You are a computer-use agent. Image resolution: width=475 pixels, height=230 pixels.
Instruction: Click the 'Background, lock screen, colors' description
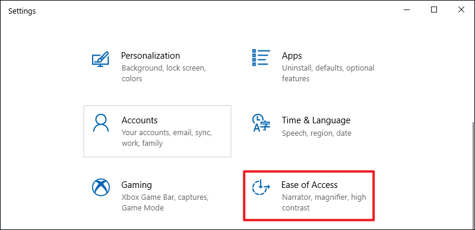pos(164,73)
